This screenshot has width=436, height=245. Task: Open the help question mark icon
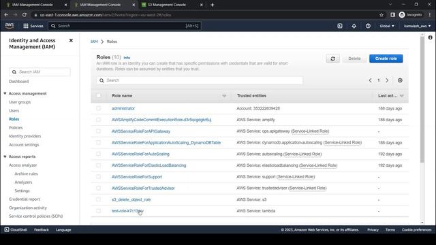[x=368, y=26]
